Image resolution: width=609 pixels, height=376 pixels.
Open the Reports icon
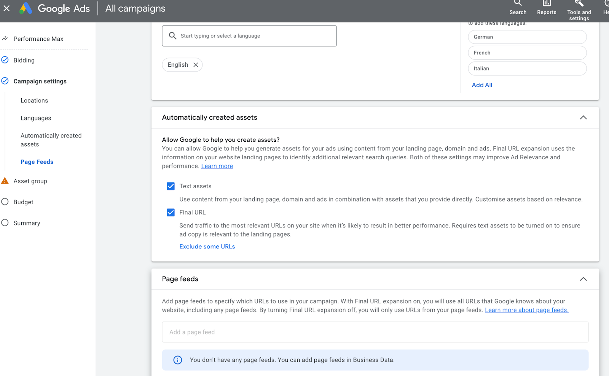[547, 3]
